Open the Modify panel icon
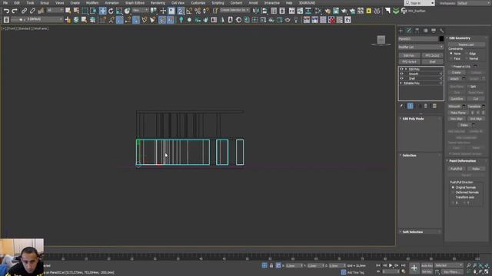492x276 pixels. click(x=409, y=31)
